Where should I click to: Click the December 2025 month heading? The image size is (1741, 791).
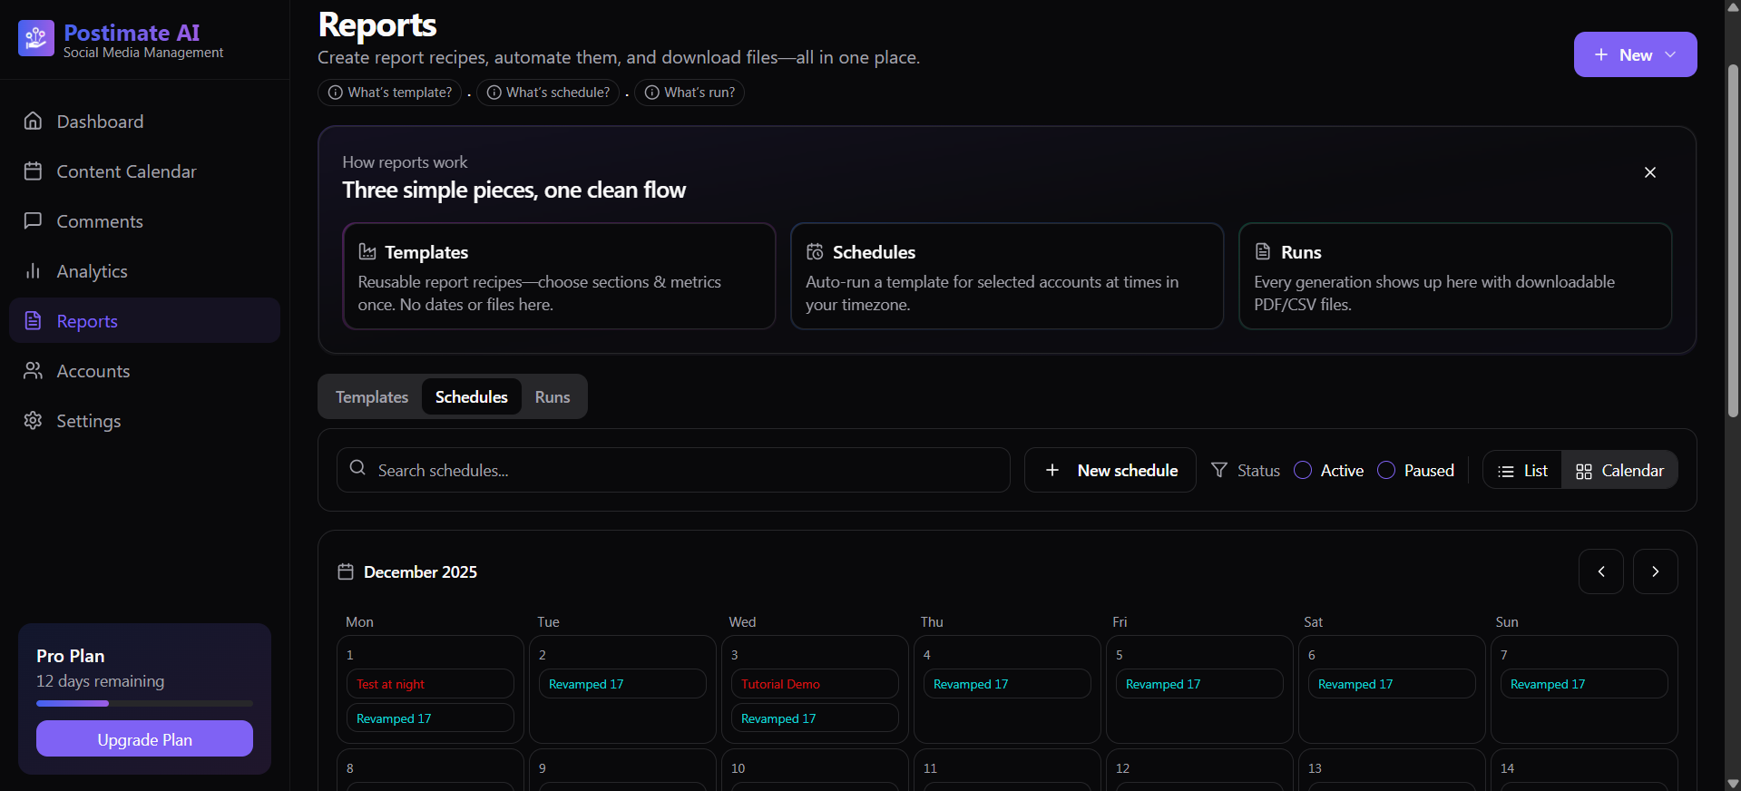pos(420,571)
